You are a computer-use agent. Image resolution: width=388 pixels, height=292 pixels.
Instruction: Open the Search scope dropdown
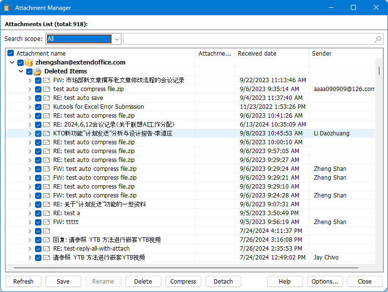click(117, 39)
